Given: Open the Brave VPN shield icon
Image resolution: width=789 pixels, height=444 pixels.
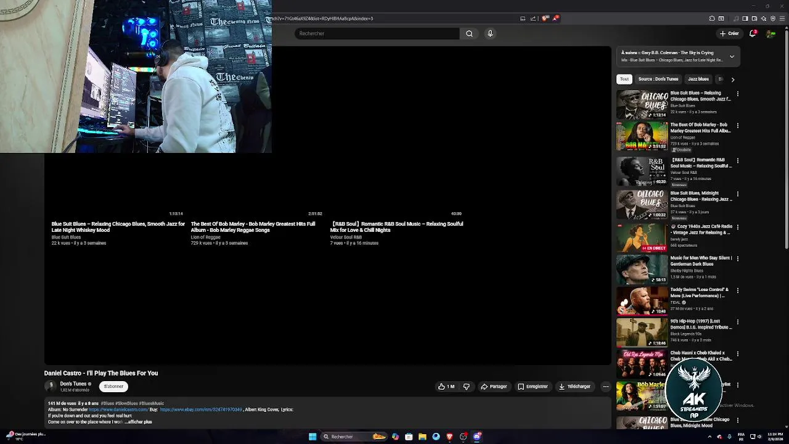Looking at the screenshot, I should [x=773, y=18].
